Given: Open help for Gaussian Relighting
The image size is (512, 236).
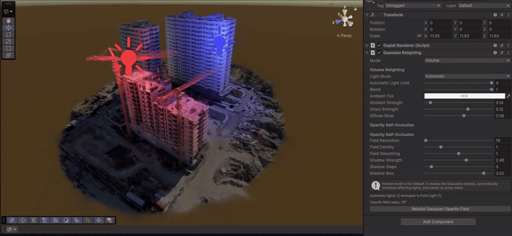Looking at the screenshot, I should click(x=495, y=52).
